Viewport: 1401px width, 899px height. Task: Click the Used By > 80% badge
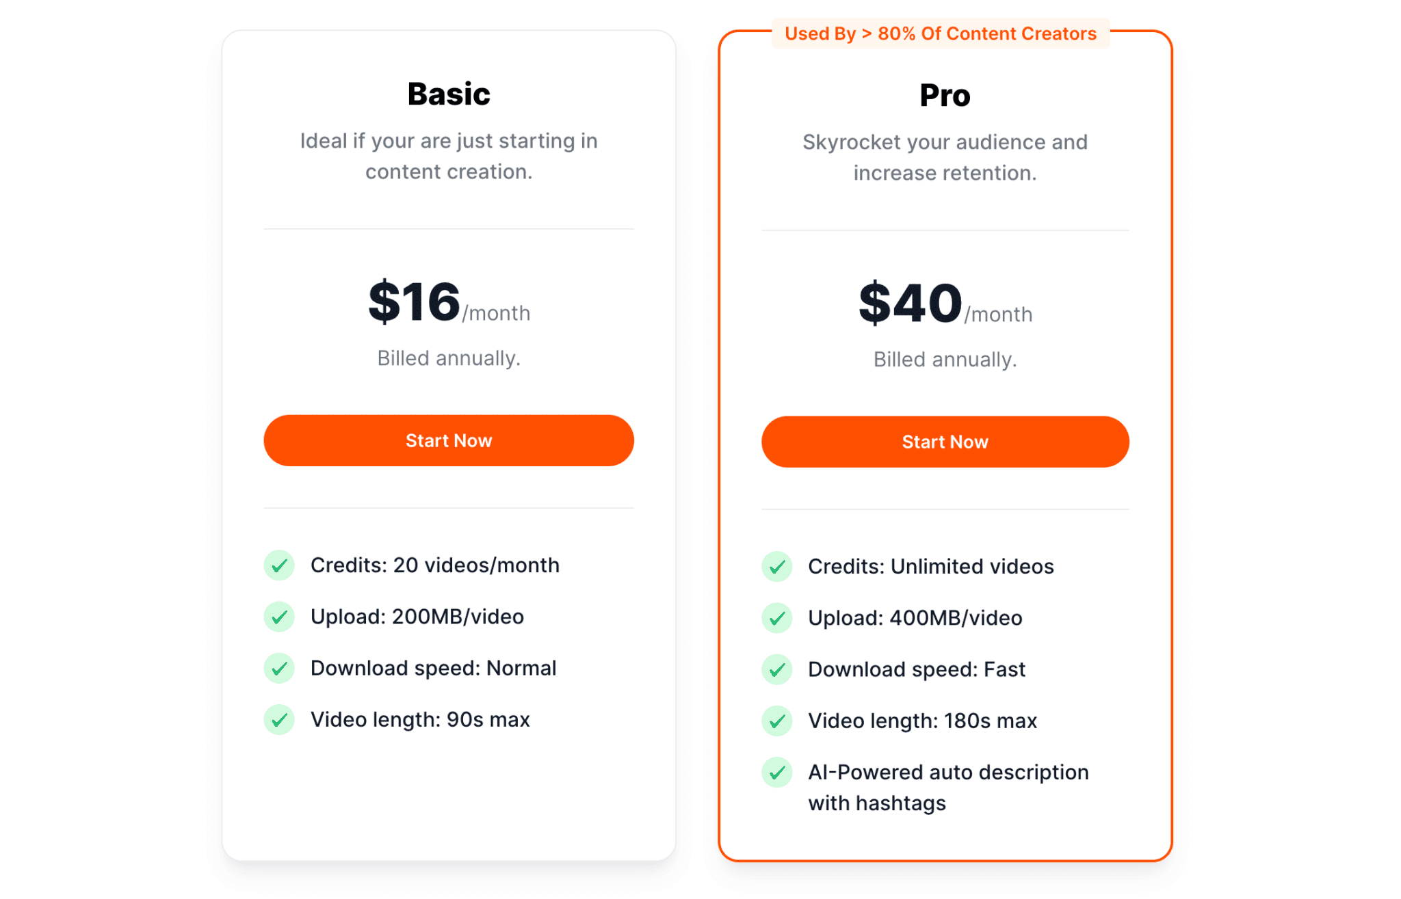pos(940,33)
